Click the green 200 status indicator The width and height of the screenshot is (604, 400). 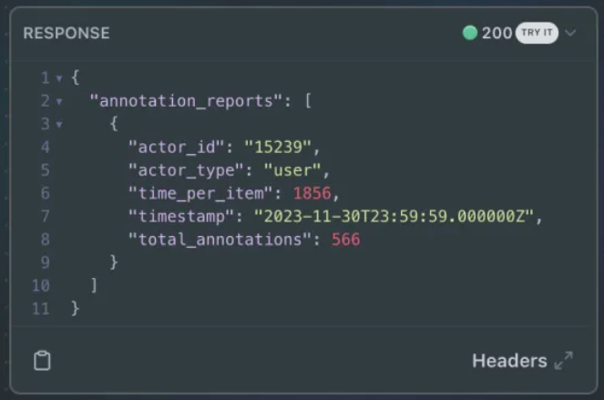(x=469, y=33)
